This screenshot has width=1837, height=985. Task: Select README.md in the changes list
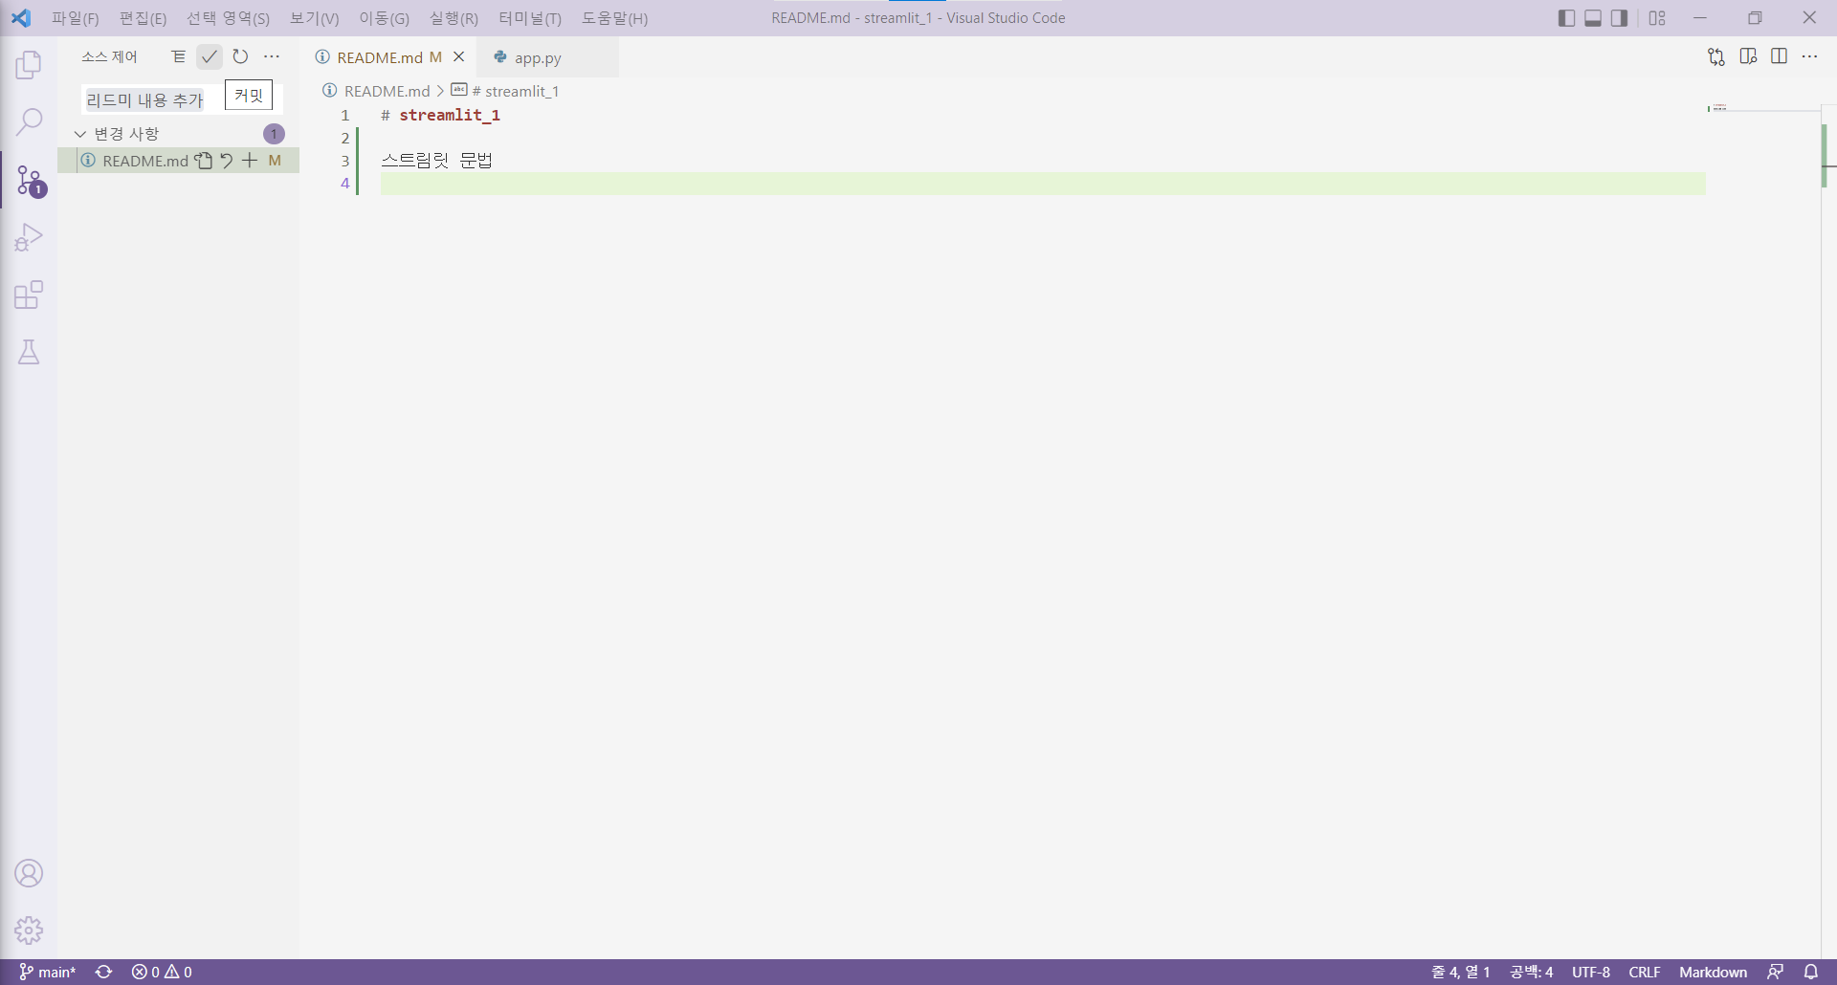(x=179, y=161)
